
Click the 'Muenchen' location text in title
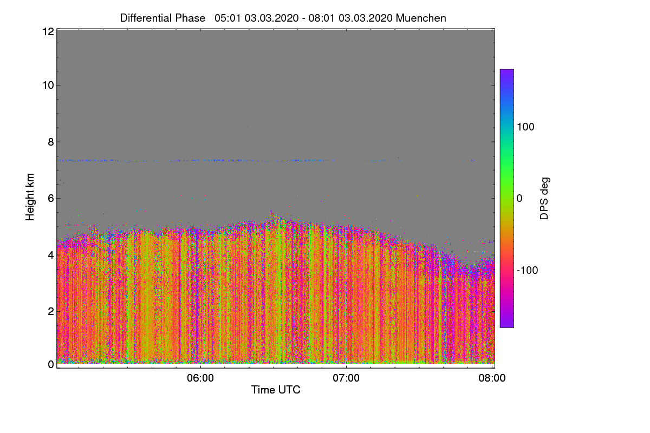click(x=421, y=18)
